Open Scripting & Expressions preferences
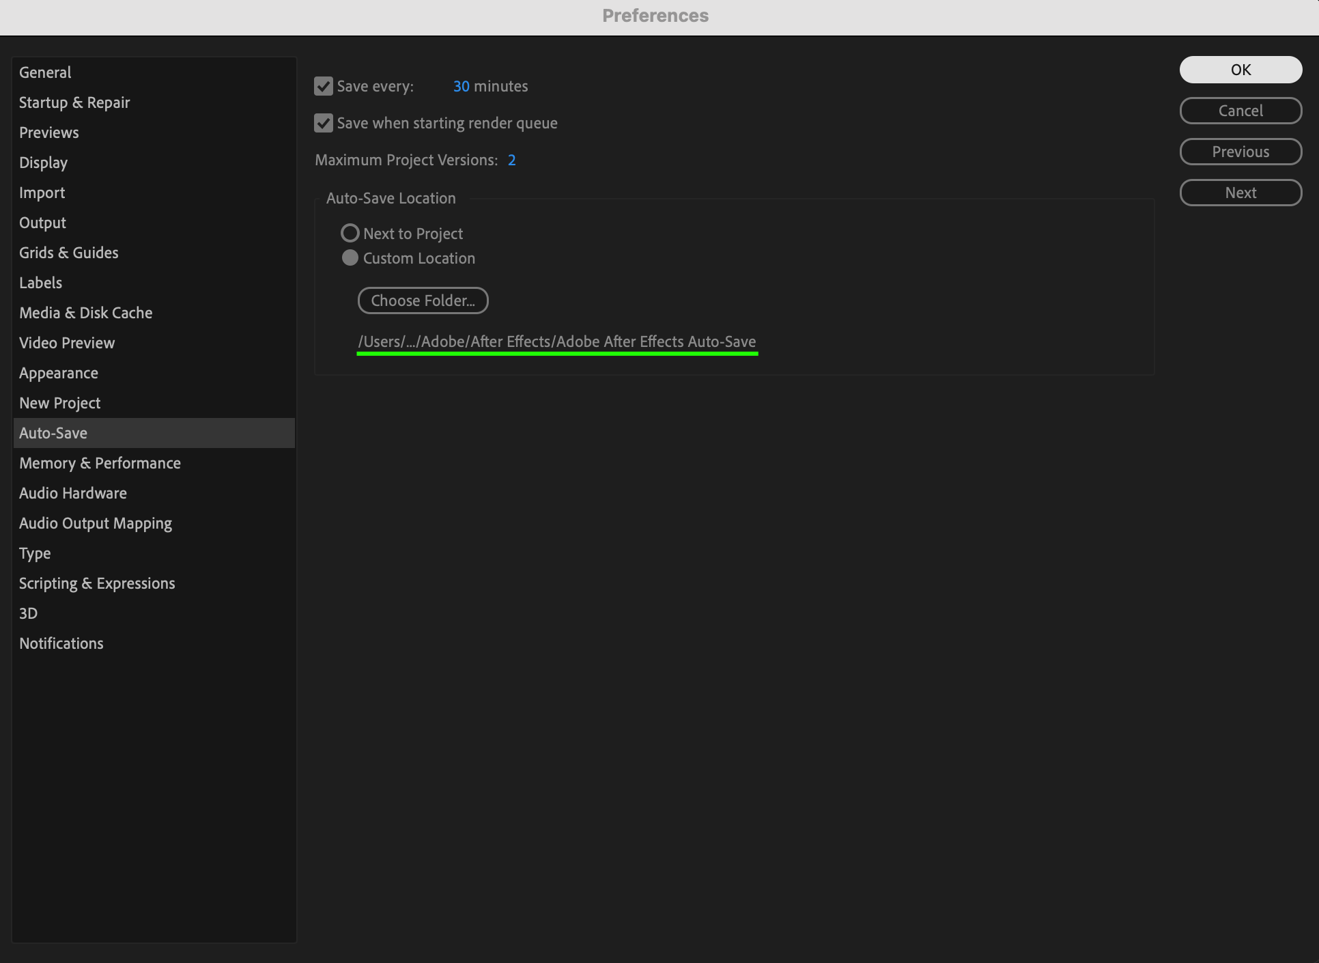1319x963 pixels. point(97,583)
